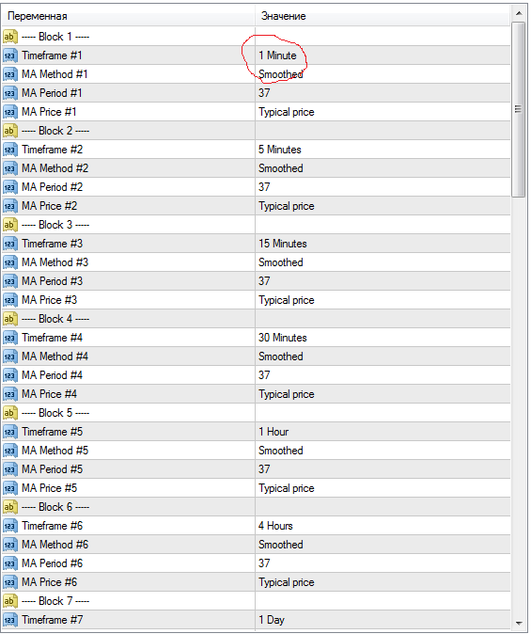
Task: Click the 123 icon beside MA Period #2
Action: (10, 187)
